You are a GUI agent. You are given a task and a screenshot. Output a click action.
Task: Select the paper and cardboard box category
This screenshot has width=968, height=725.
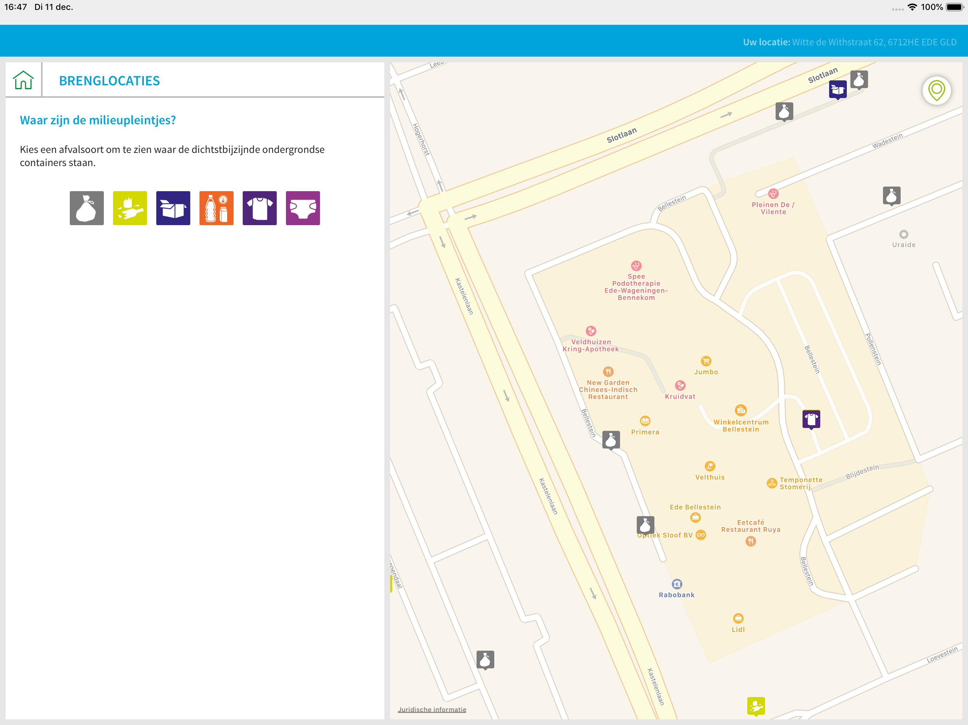coord(173,208)
